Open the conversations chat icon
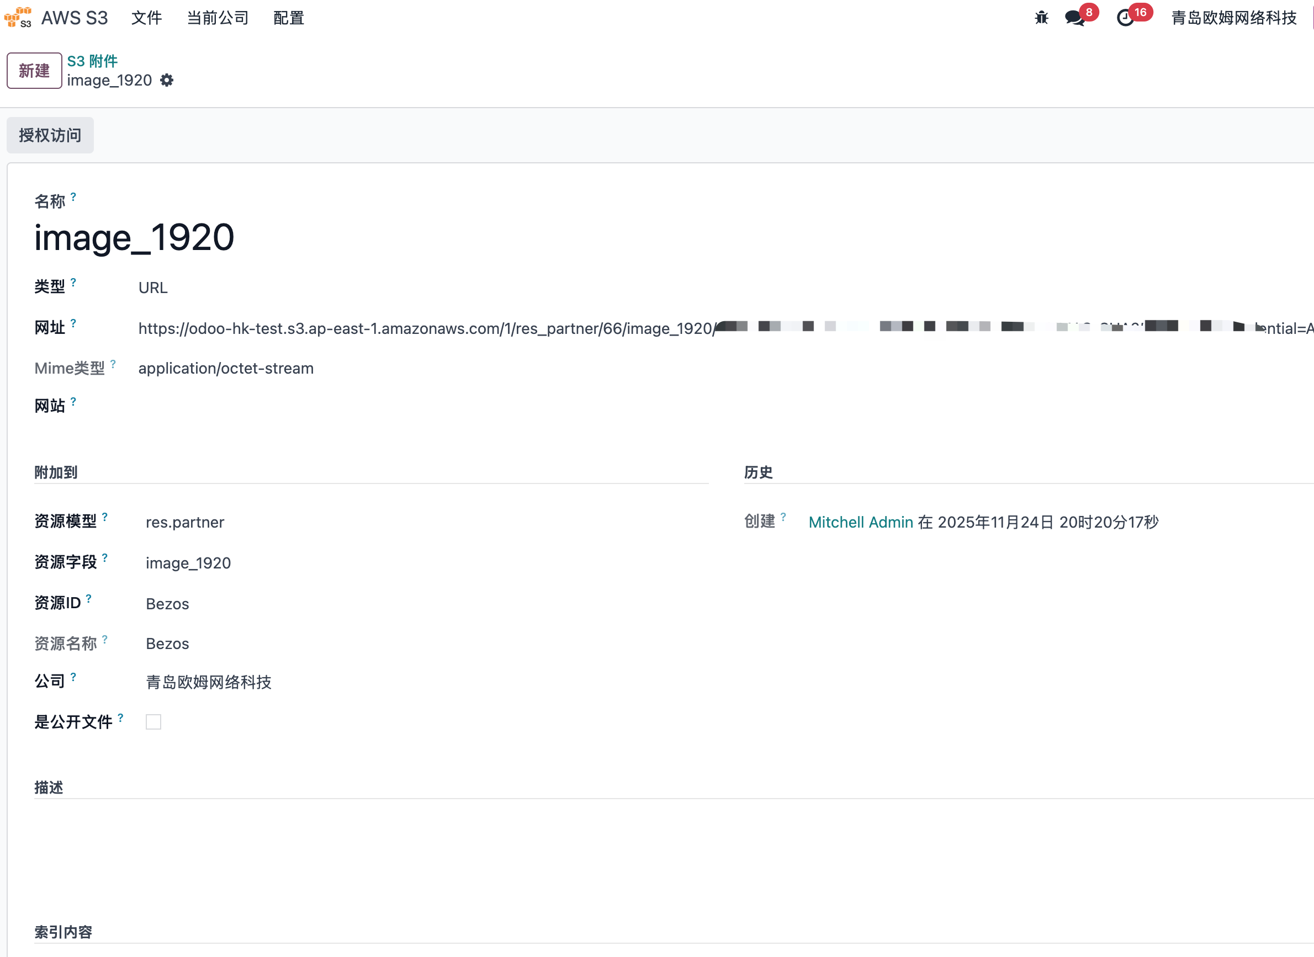Viewport: 1314px width, 957px height. pos(1075,18)
